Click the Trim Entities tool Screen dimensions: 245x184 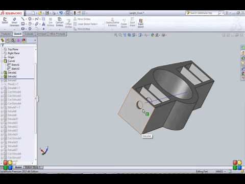(x=51, y=22)
